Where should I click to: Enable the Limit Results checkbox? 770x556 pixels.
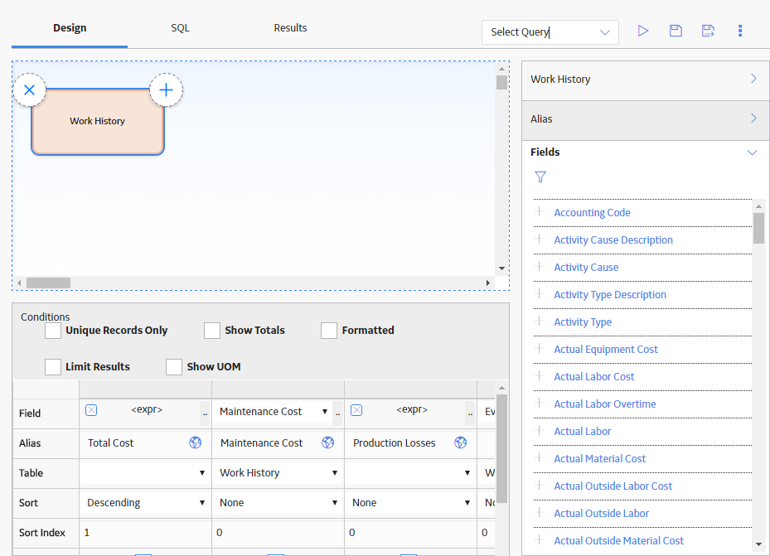53,367
